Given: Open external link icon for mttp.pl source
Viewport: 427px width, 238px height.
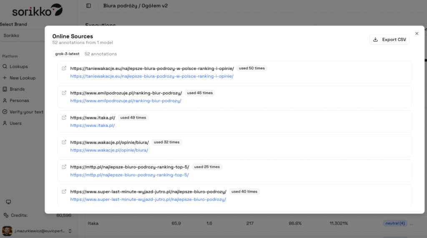Looking at the screenshot, I should pos(64,167).
